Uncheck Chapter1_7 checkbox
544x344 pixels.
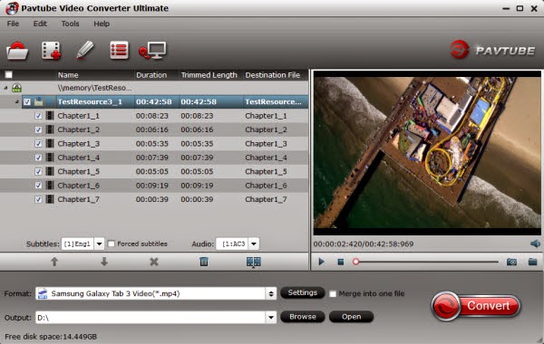point(38,199)
